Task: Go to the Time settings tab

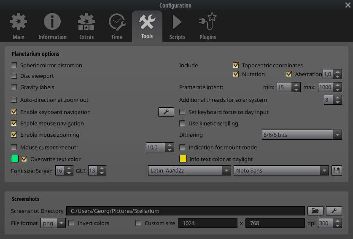Action: tap(117, 27)
